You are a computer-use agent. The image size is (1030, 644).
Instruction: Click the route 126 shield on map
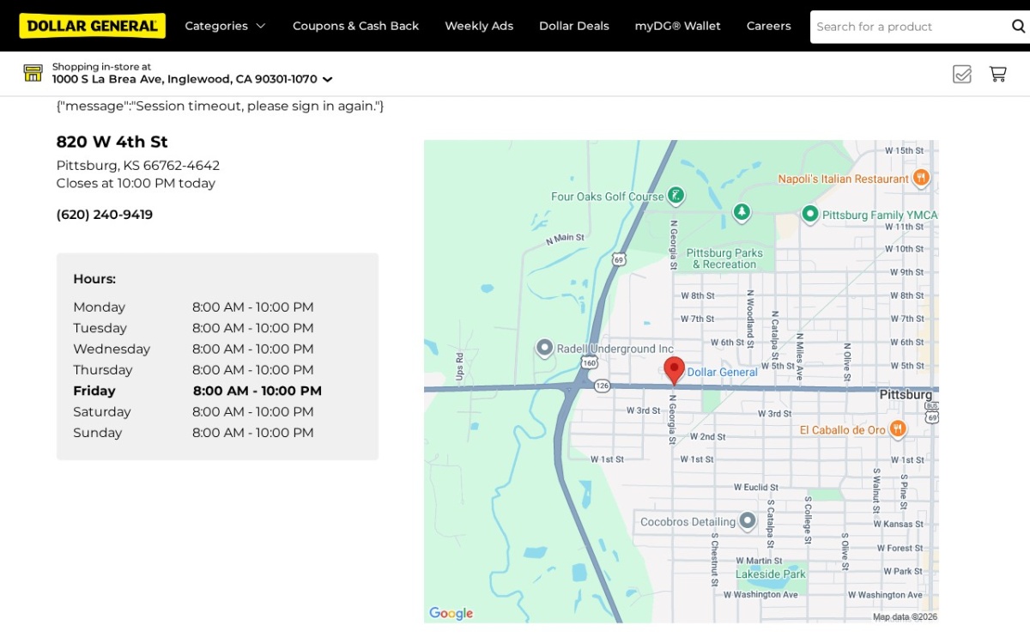602,386
